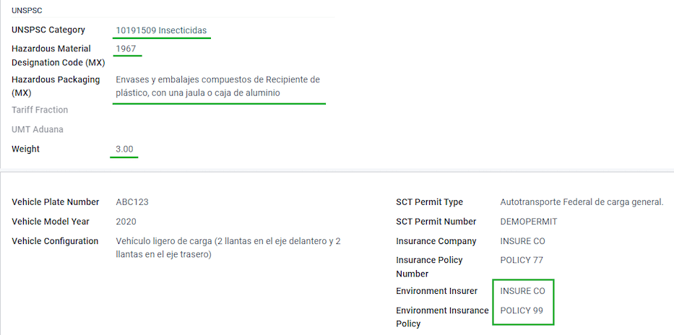Click Insurance Policy Number POLICY 77
This screenshot has width=674, height=335.
point(522,260)
